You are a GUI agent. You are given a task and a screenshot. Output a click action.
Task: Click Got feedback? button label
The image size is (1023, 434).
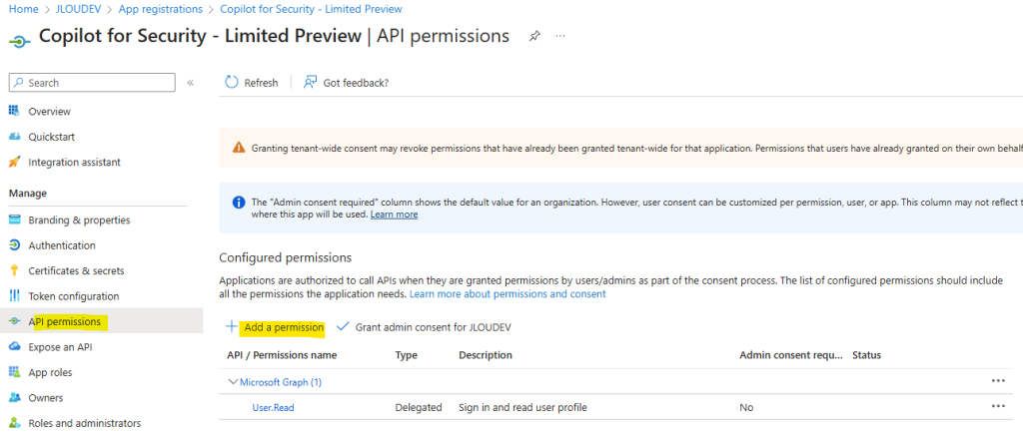[x=357, y=83]
